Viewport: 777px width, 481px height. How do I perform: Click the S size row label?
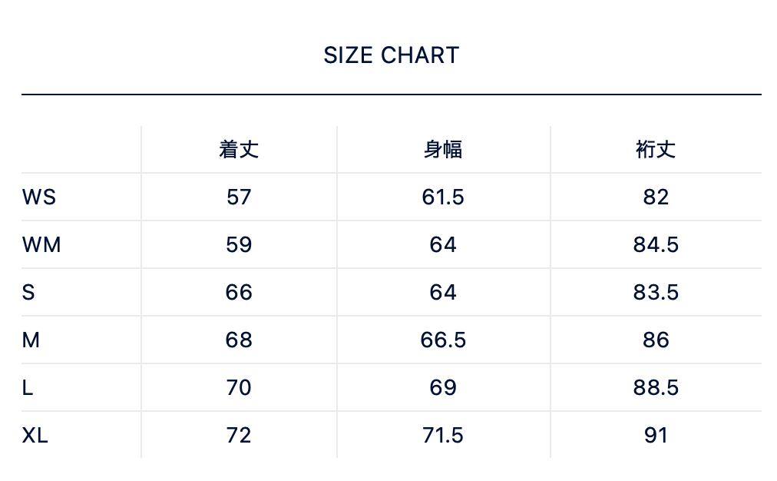28,293
